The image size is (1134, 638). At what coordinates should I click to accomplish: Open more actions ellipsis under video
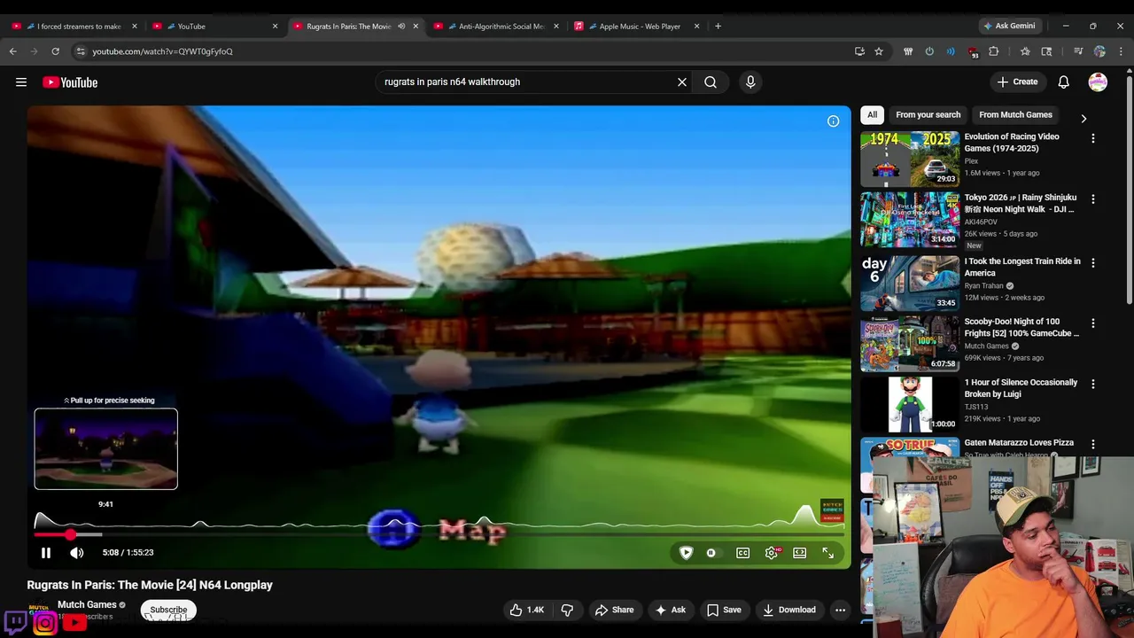click(840, 610)
